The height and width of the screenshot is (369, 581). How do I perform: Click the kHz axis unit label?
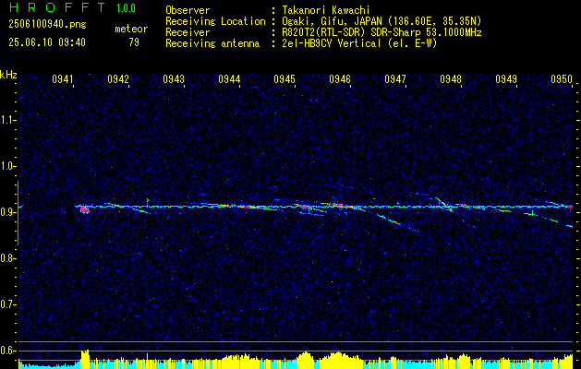(x=8, y=75)
